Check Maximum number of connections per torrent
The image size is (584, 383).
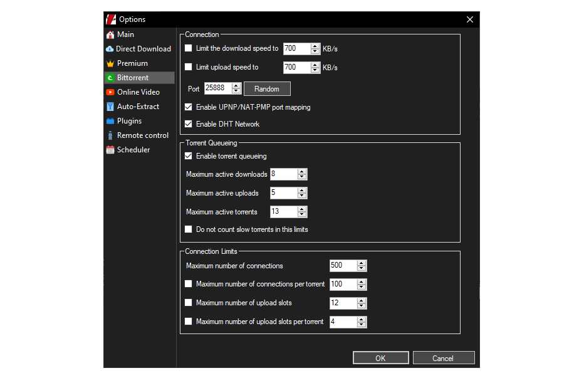click(189, 284)
